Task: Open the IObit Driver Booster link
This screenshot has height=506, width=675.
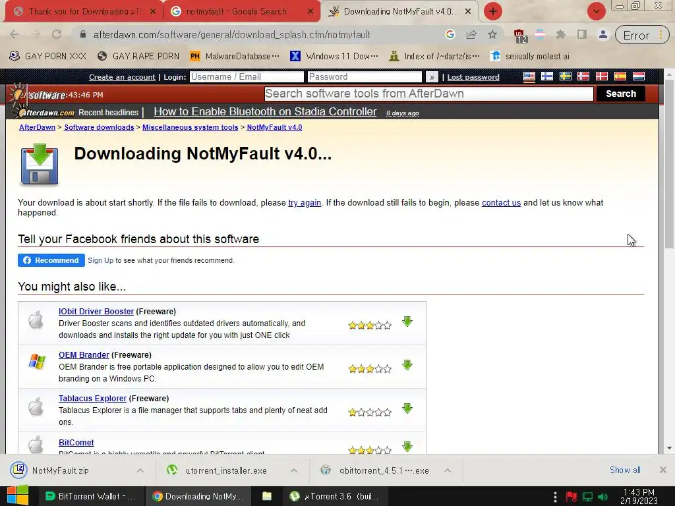Action: 96,312
